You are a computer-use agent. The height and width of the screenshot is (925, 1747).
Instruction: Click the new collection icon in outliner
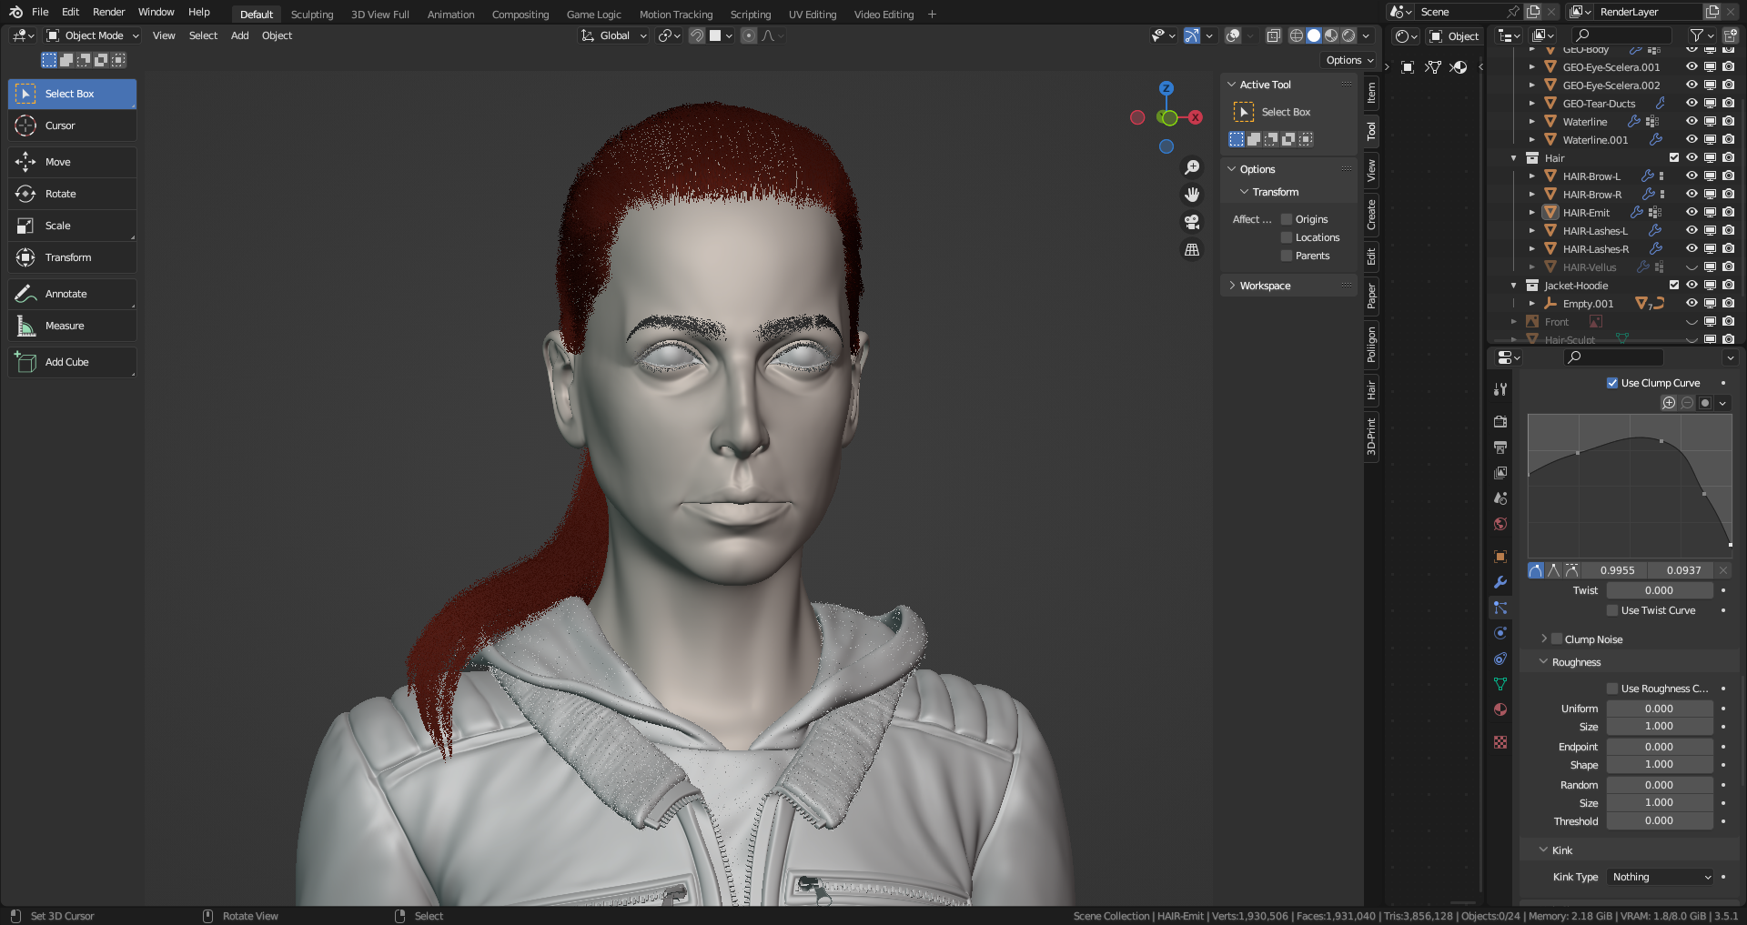click(x=1731, y=35)
